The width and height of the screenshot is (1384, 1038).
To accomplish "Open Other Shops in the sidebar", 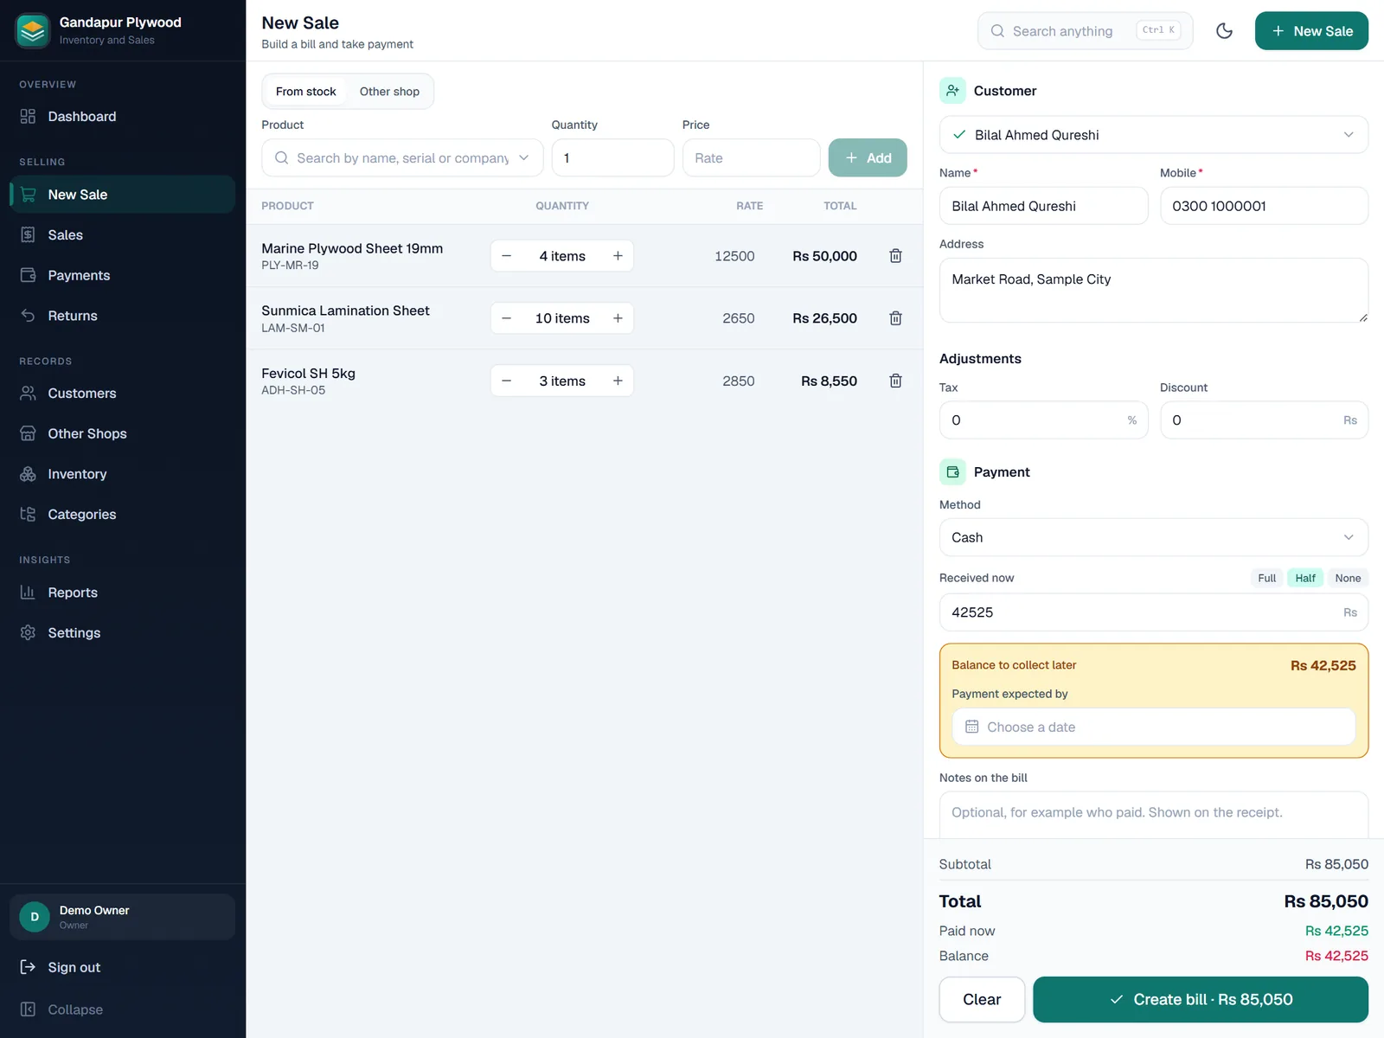I will tap(122, 433).
